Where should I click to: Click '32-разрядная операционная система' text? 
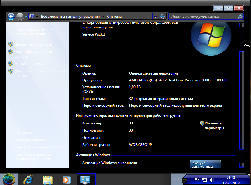tap(161, 99)
